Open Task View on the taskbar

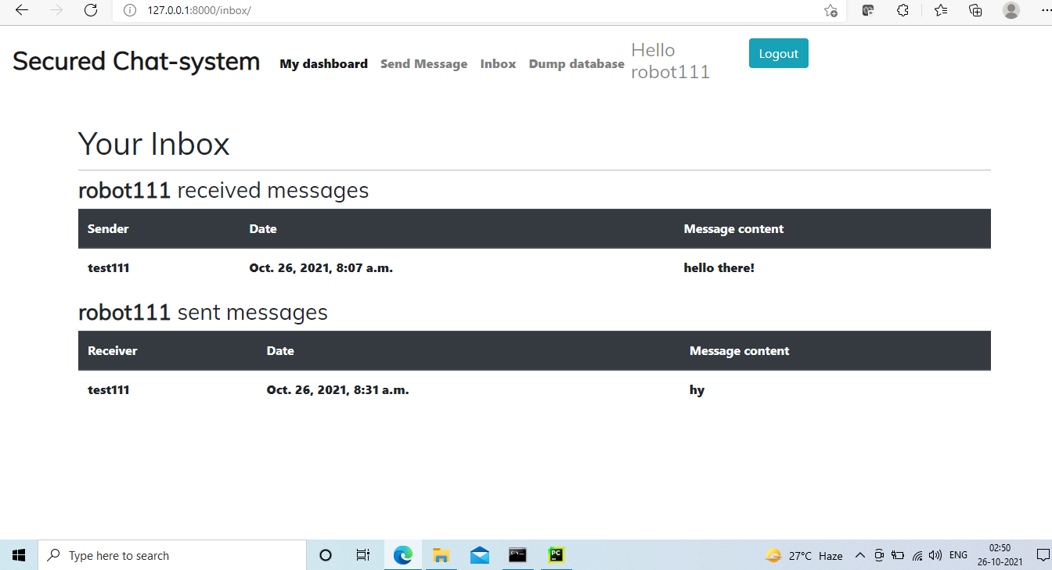pos(363,555)
